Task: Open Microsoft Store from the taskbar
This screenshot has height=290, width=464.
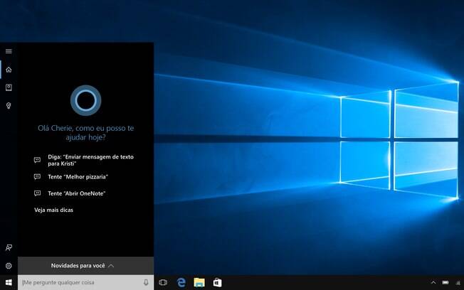Action: 217,282
